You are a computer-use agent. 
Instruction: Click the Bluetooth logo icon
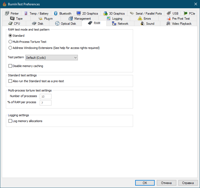(56, 13)
